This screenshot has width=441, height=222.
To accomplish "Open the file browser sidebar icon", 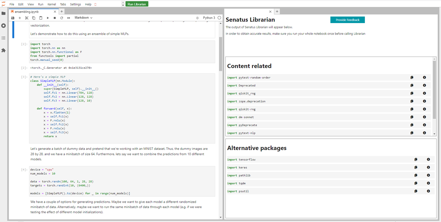I will tap(3, 13).
